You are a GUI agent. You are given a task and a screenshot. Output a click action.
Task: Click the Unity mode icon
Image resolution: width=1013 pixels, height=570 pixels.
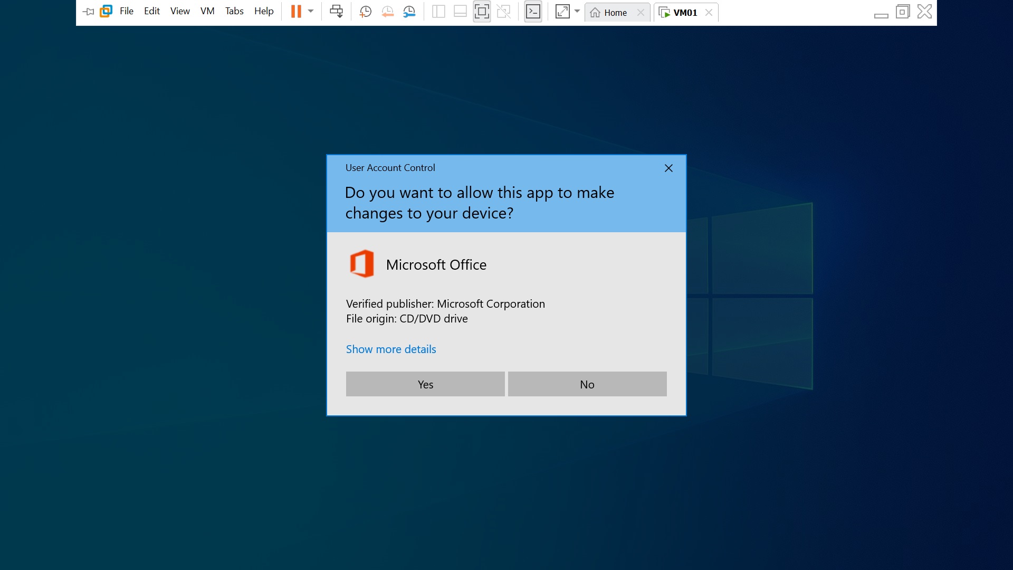(504, 11)
